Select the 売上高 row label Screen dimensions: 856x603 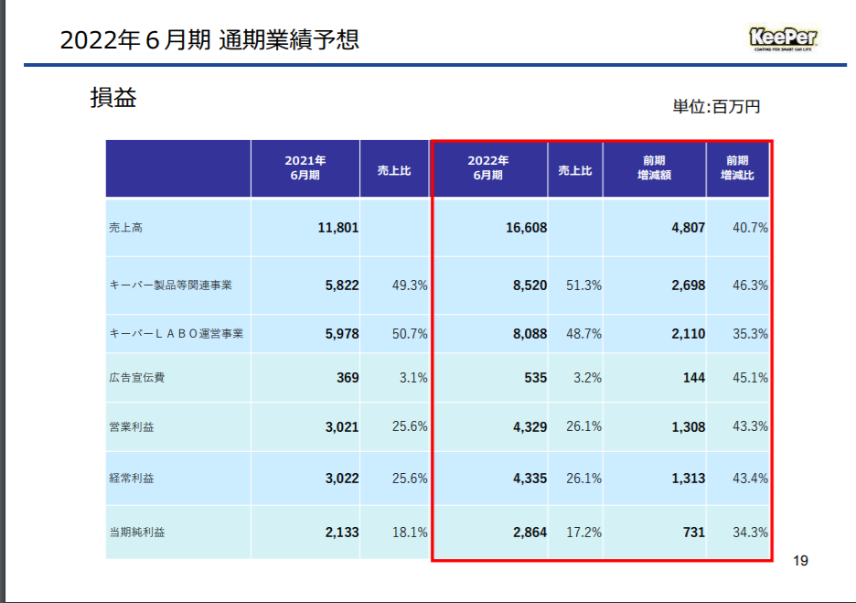tap(125, 228)
